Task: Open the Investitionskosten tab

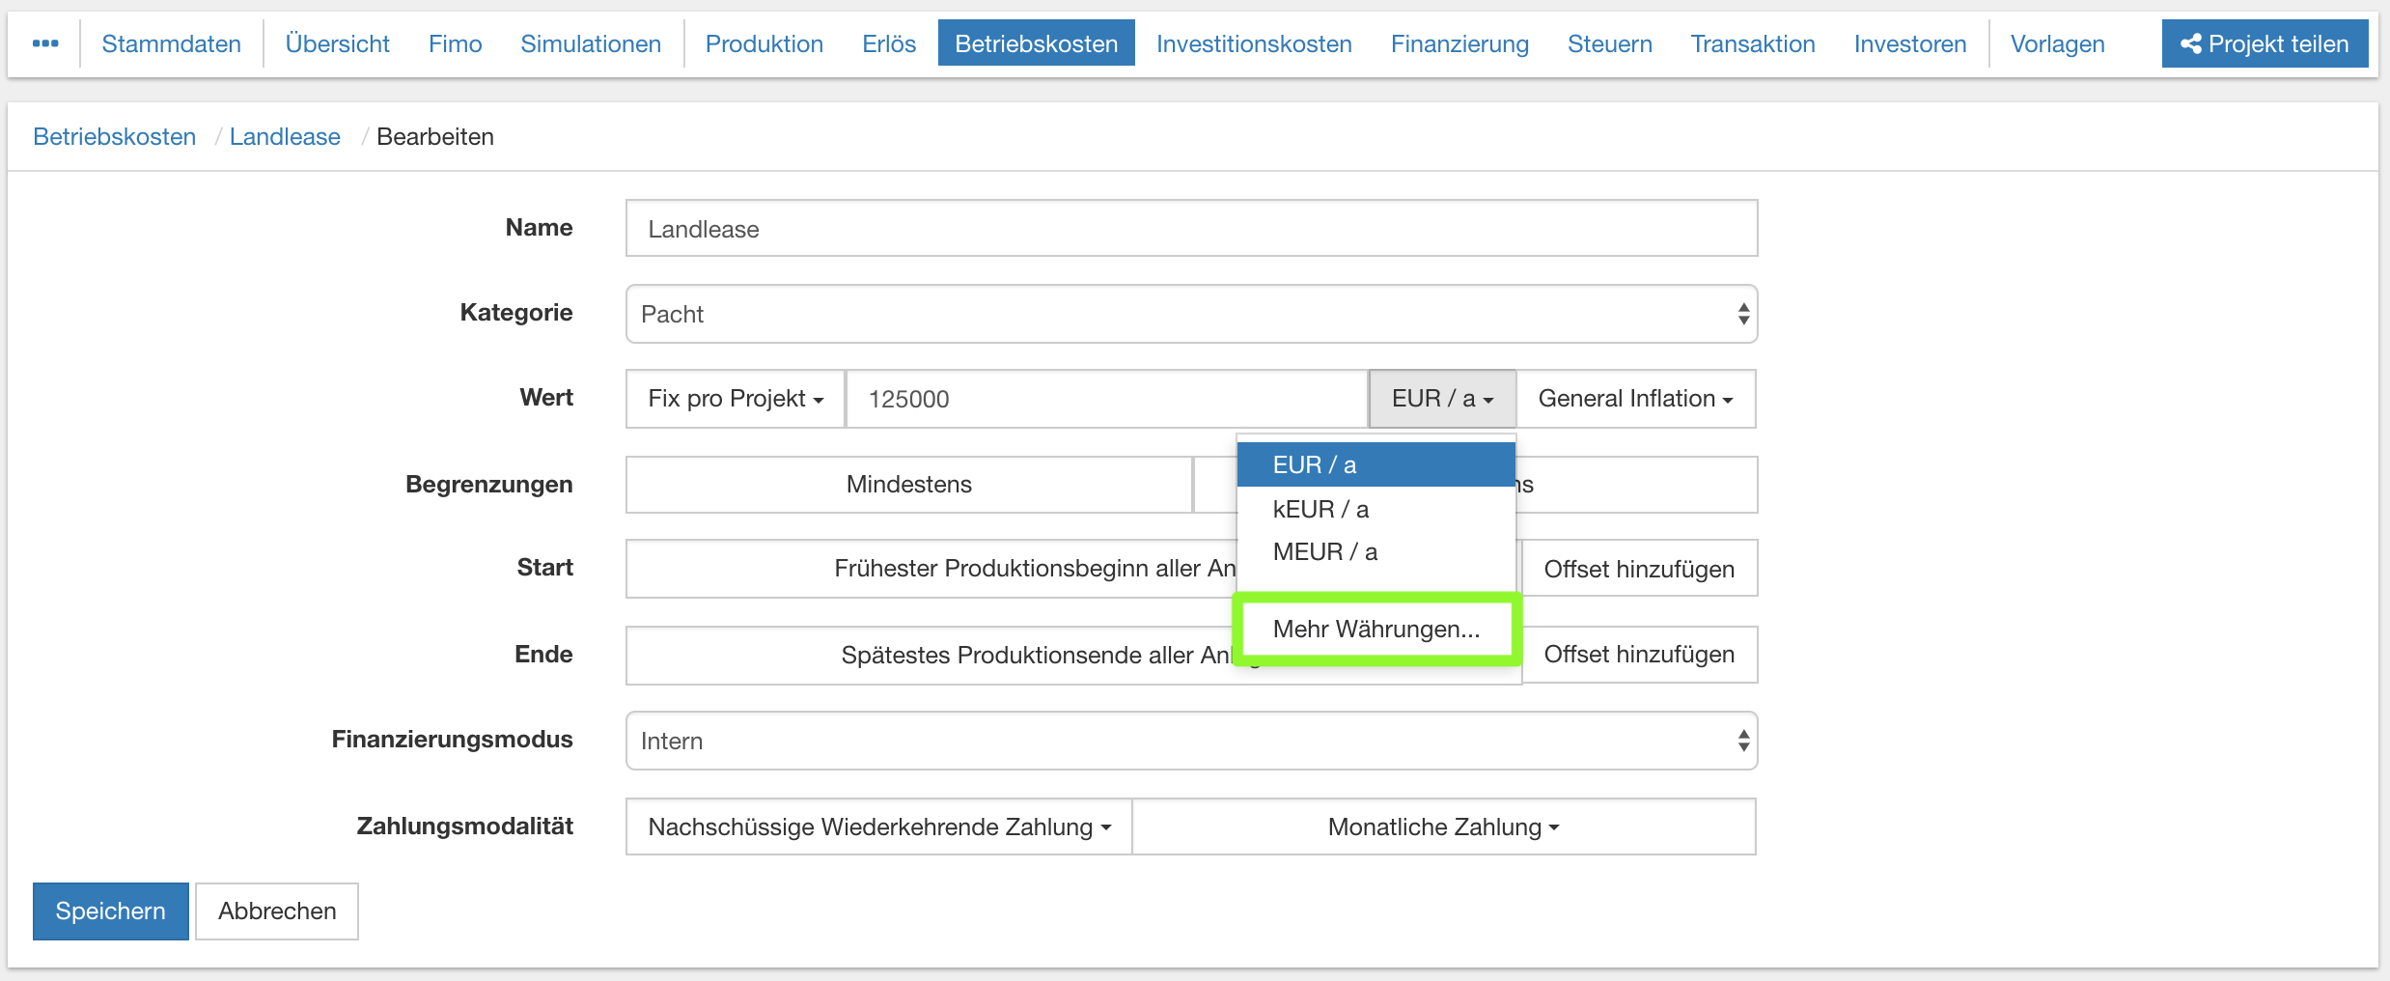Action: tap(1253, 43)
